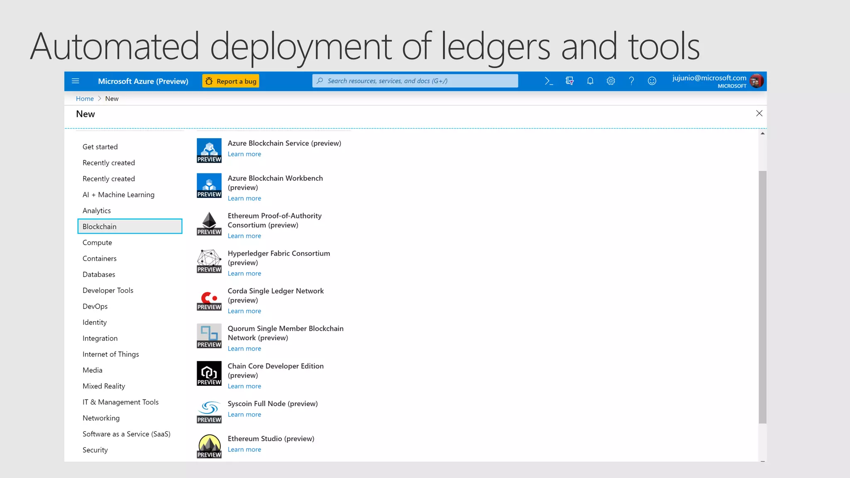Open the hamburger portal menu
The width and height of the screenshot is (850, 478).
(x=76, y=81)
